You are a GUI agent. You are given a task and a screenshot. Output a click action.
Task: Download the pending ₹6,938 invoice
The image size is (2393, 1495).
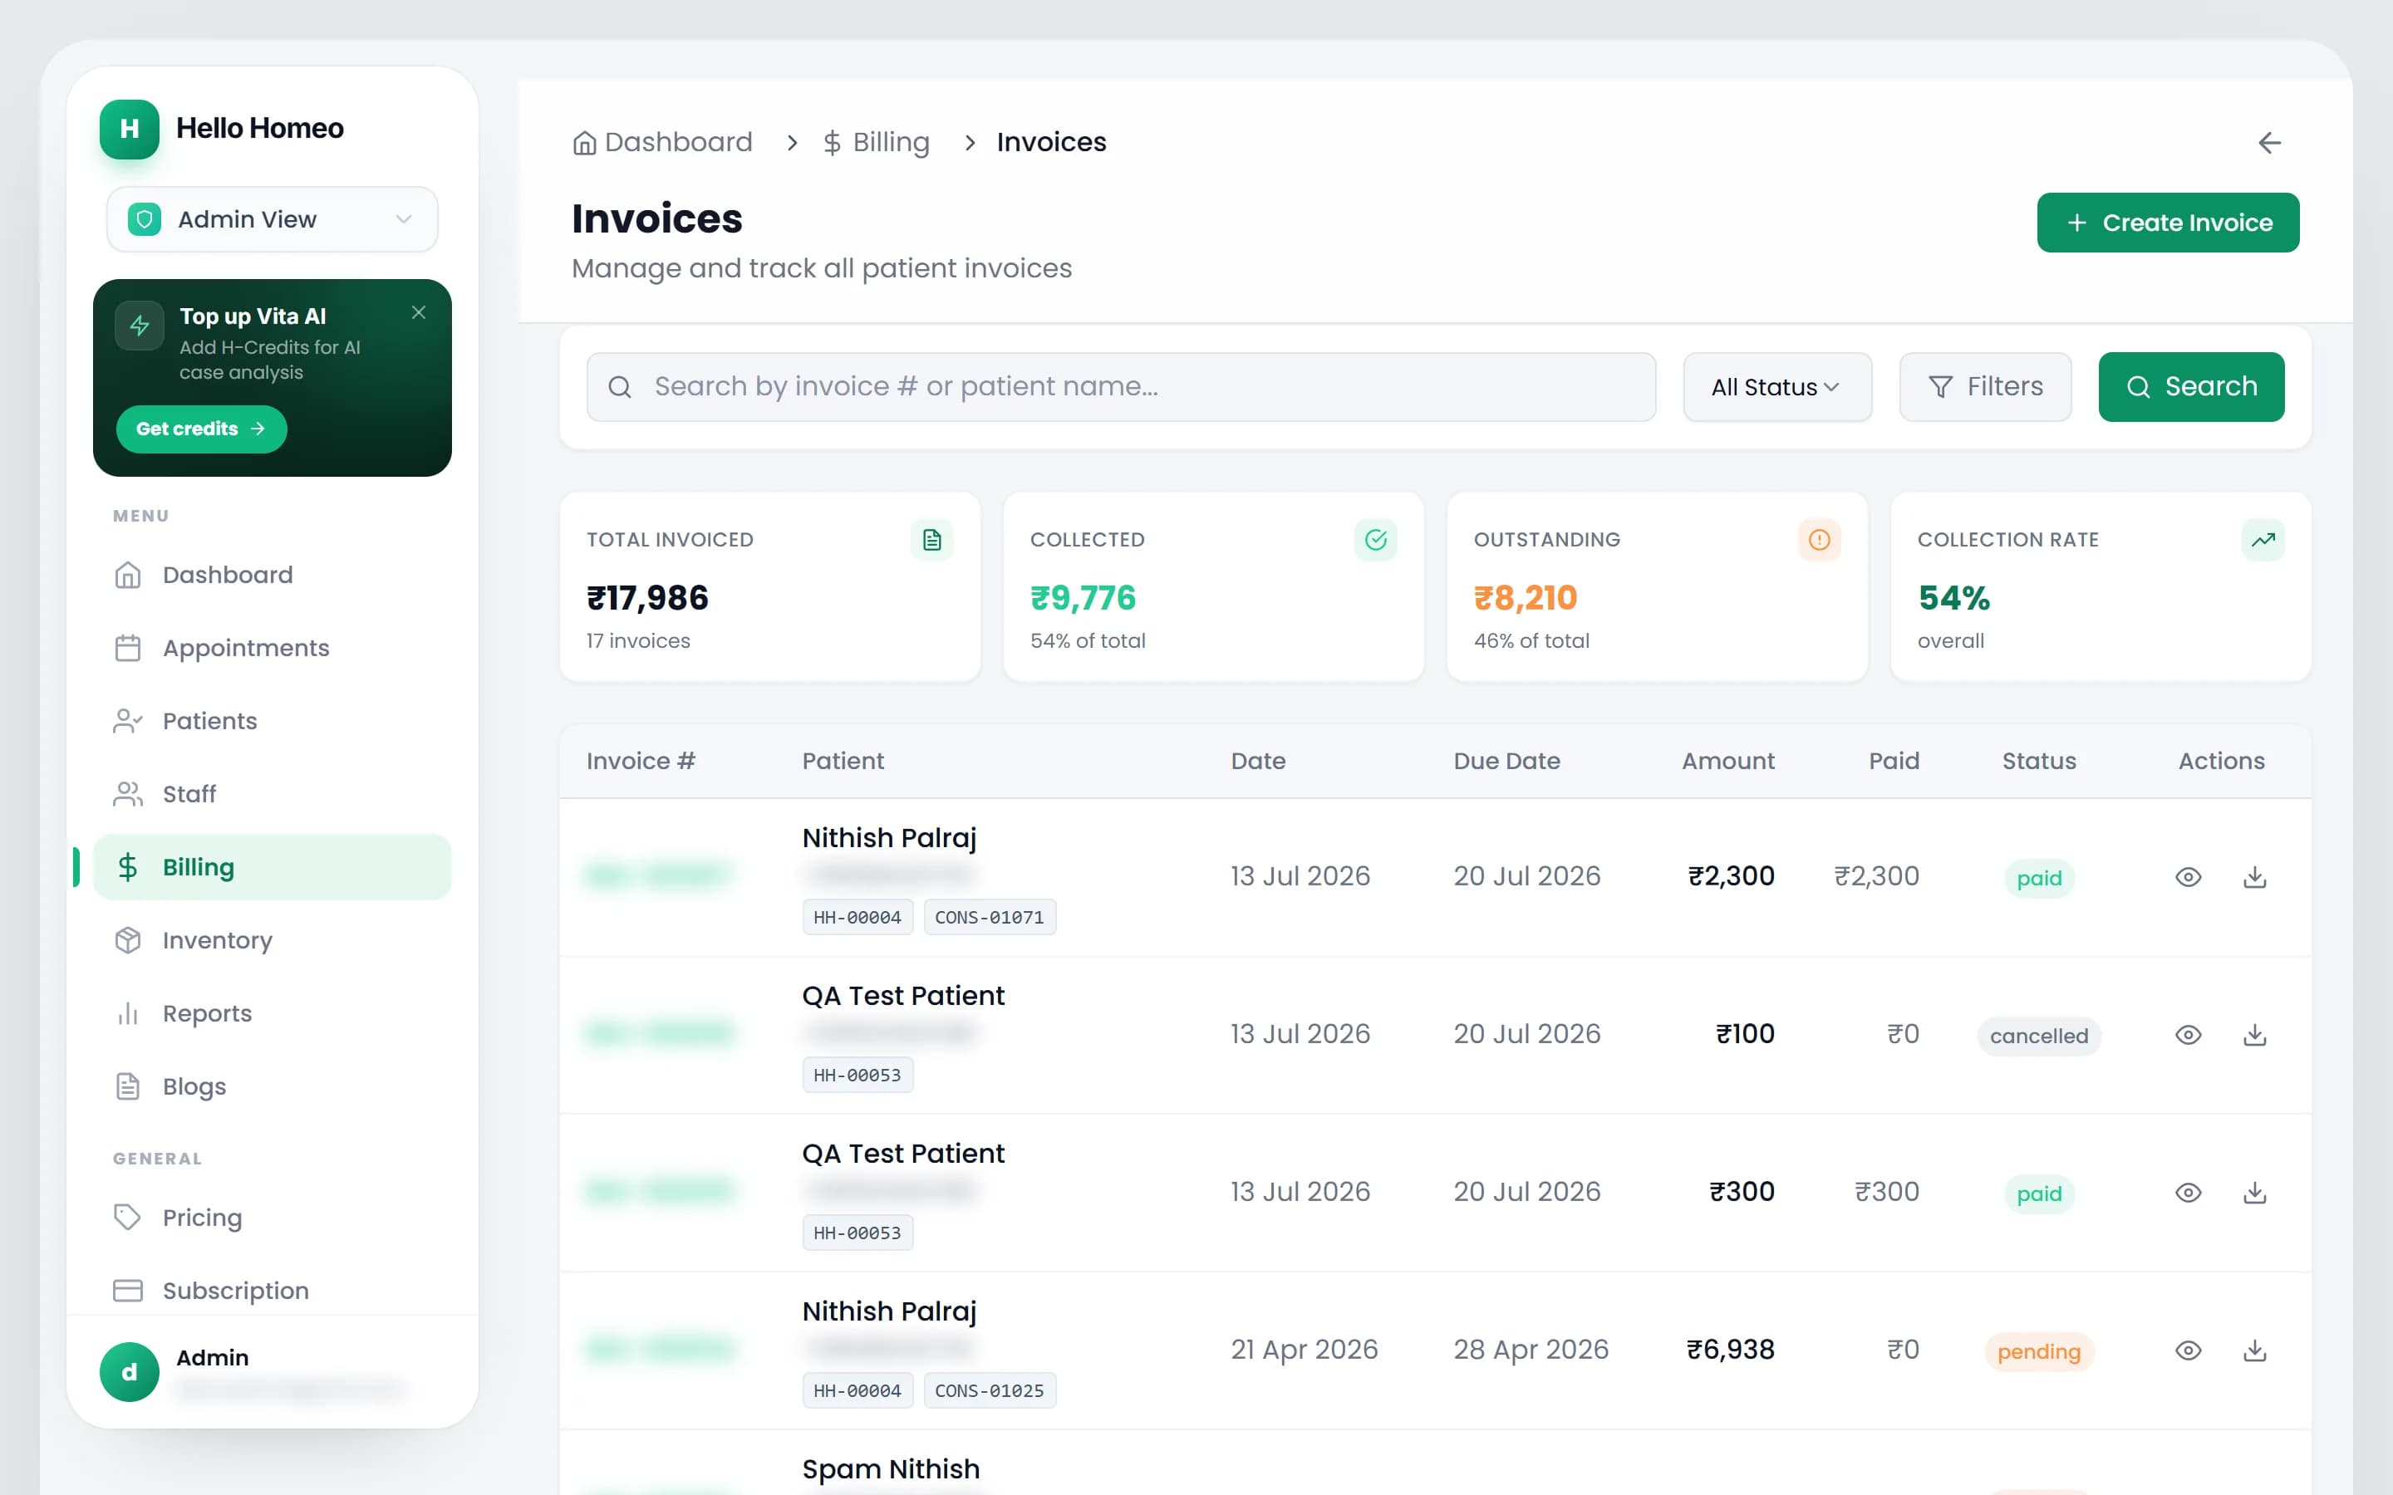(2254, 1350)
